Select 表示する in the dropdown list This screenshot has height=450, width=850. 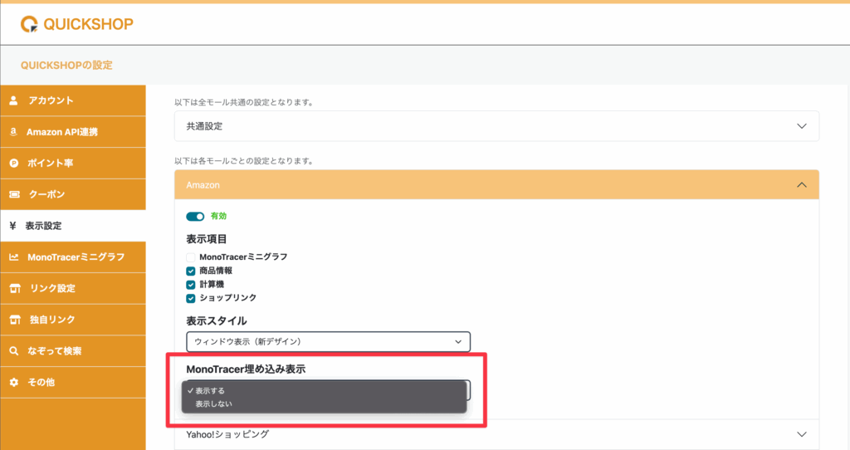point(325,390)
